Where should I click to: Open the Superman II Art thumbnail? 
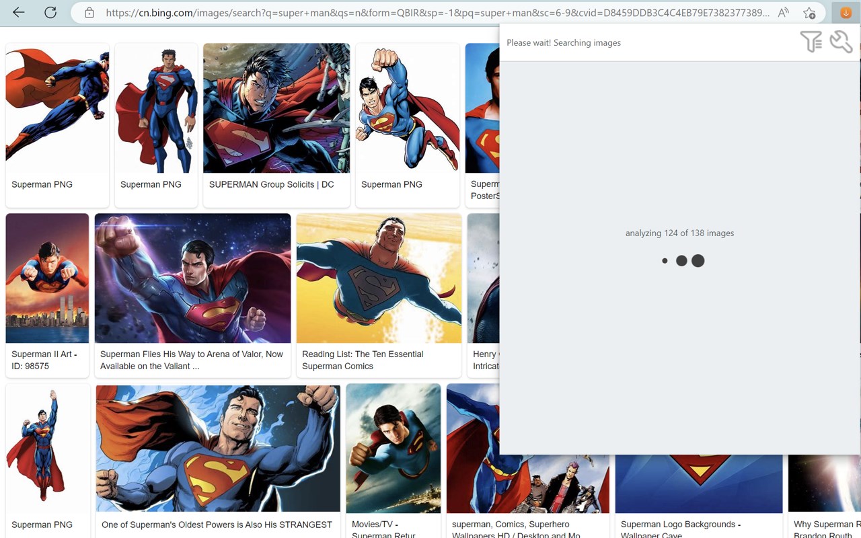[47, 278]
